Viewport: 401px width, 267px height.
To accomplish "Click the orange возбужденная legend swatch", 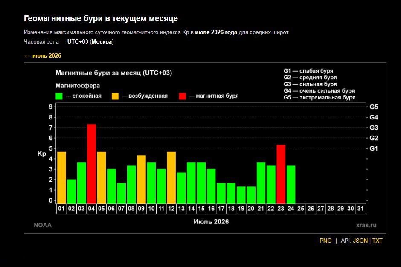I will click(x=115, y=96).
